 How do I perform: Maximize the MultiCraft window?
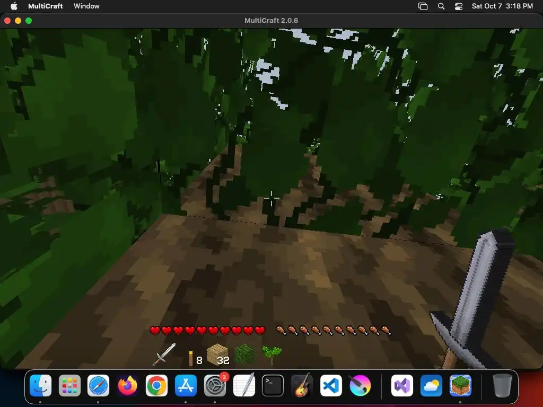click(x=29, y=21)
